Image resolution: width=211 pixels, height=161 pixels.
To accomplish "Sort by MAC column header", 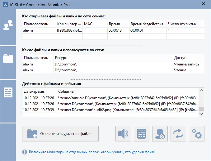I will [x=95, y=24].
